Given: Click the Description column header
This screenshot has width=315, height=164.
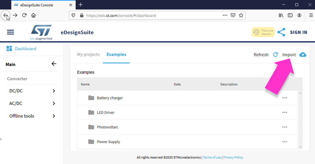Looking at the screenshot, I should pyautogui.click(x=229, y=84).
